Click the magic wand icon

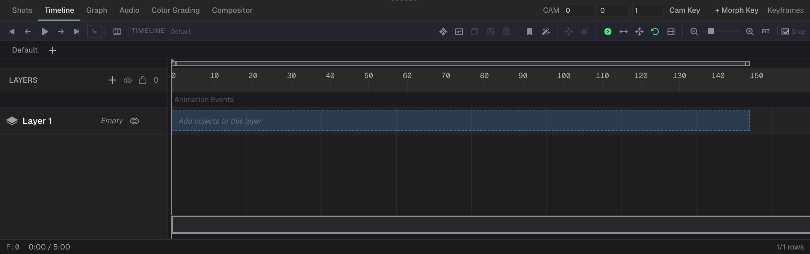546,32
